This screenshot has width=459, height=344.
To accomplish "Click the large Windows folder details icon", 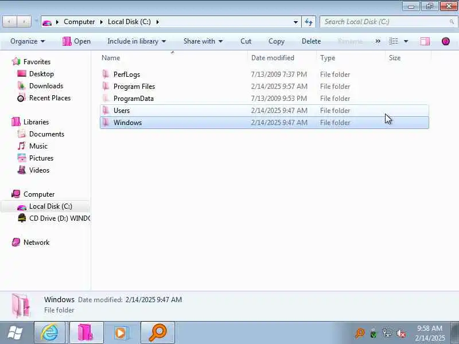I will [x=21, y=306].
